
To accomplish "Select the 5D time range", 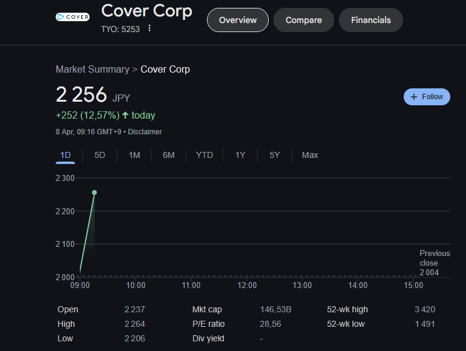I will pyautogui.click(x=100, y=155).
